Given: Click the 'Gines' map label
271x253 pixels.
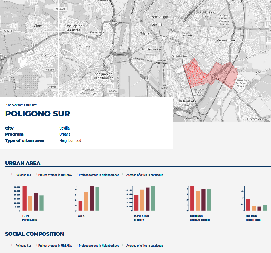Looking at the screenshot, I should (x=38, y=26).
